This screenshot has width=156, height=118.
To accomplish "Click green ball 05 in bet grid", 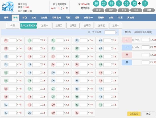I will [6, 73].
